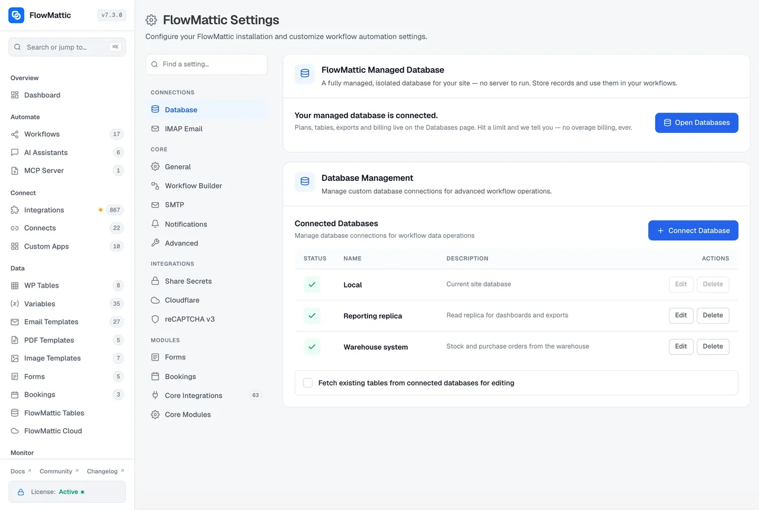The width and height of the screenshot is (759, 510).
Task: Click the Settings page header gear icon
Action: [x=151, y=20]
